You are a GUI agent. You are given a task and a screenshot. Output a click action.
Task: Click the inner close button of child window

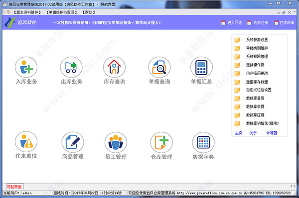coord(289,12)
